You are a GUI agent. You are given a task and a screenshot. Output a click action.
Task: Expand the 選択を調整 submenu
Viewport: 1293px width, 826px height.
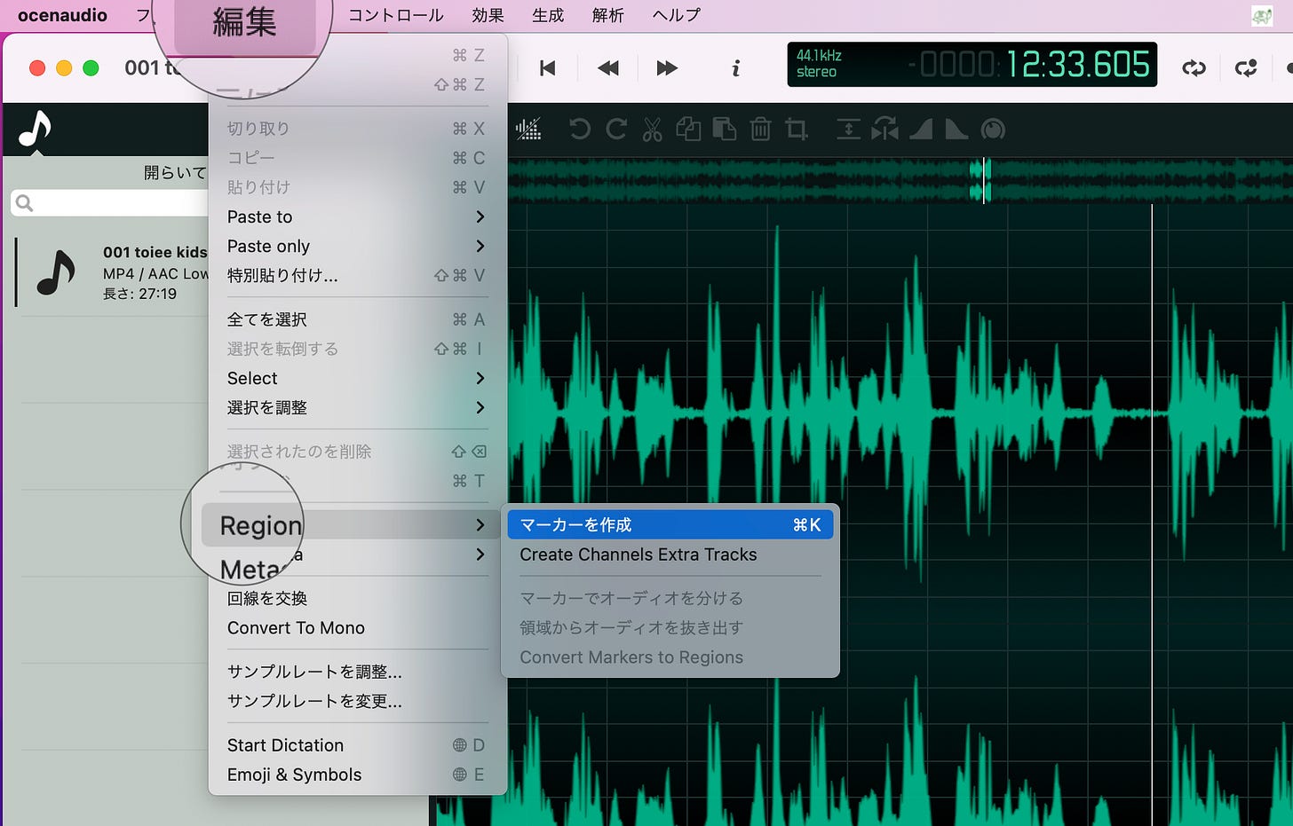(358, 407)
